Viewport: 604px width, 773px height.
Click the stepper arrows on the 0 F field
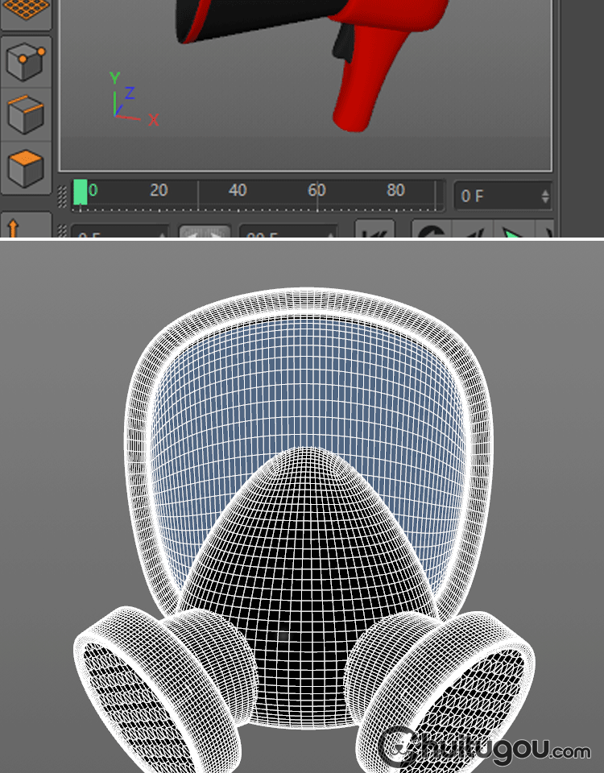point(545,196)
